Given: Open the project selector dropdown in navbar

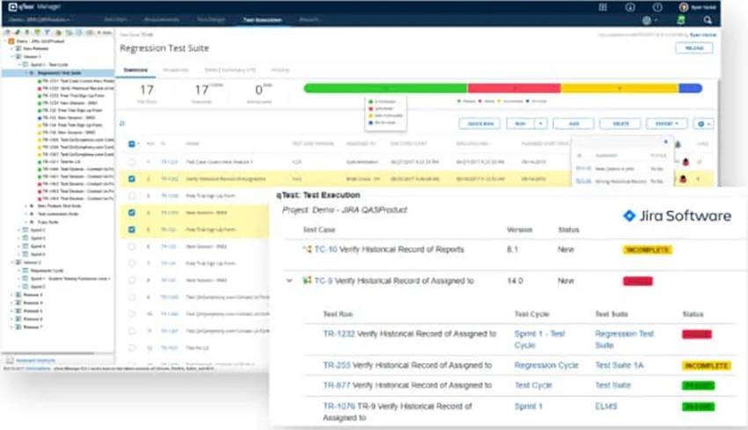Looking at the screenshot, I should pyautogui.click(x=39, y=19).
